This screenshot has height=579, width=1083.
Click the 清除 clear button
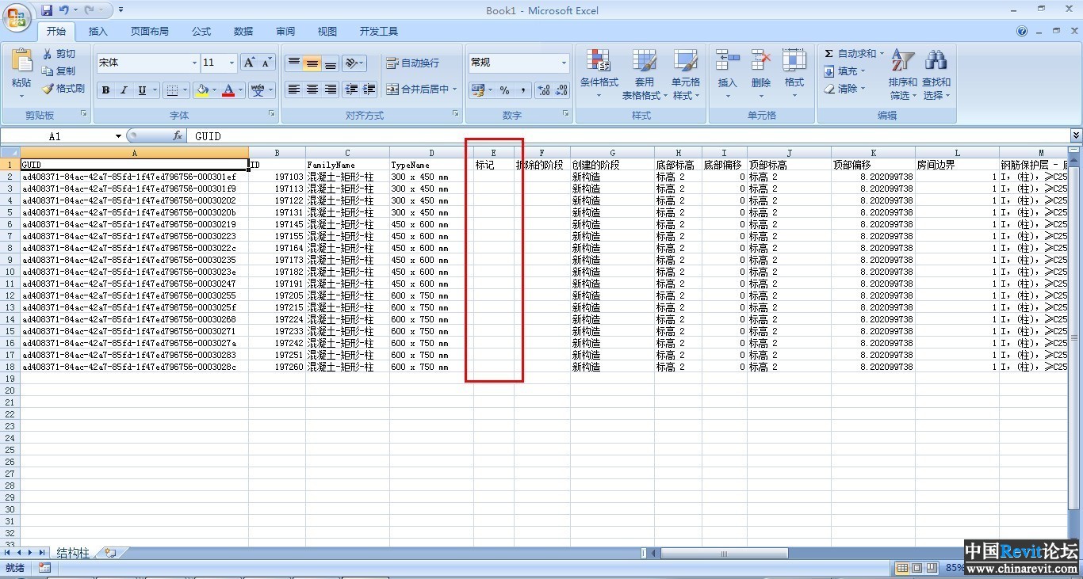point(845,89)
